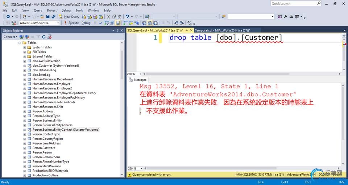The image size is (348, 185).
Task: Open the AdventureWorks2014 database dropdown
Action: [x=58, y=23]
